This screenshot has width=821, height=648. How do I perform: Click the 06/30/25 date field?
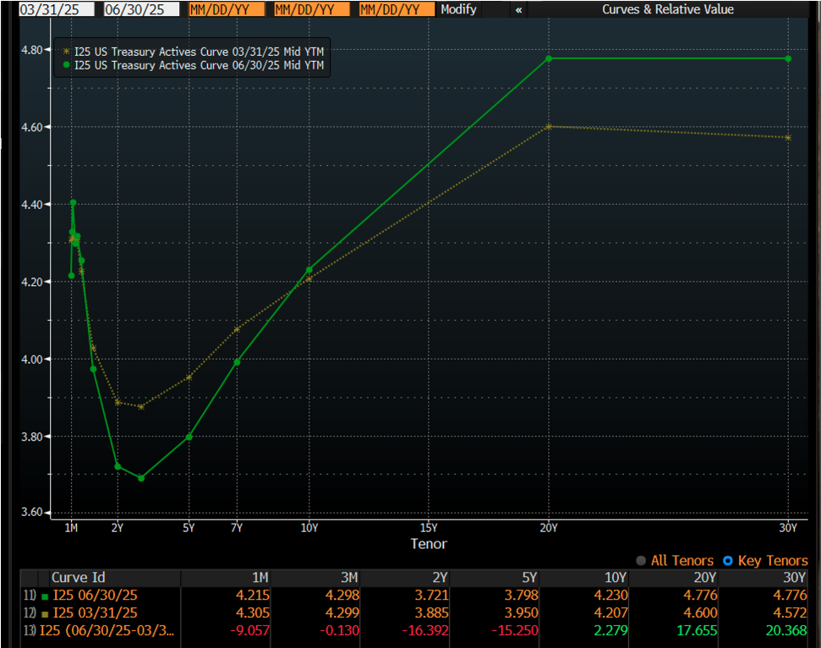(141, 9)
